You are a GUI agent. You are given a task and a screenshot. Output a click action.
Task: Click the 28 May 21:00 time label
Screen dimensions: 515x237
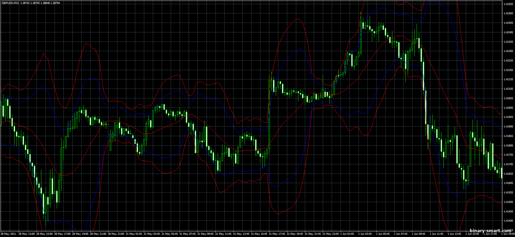tap(98, 234)
